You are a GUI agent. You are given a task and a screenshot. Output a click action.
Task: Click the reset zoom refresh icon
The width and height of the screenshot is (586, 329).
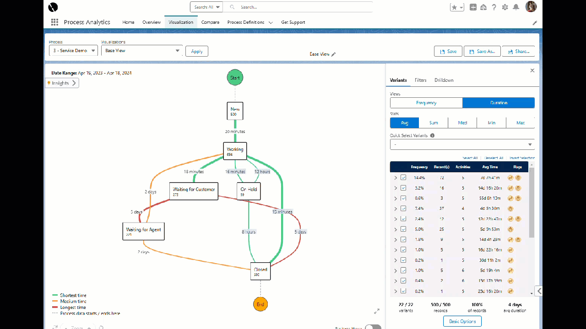(101, 327)
